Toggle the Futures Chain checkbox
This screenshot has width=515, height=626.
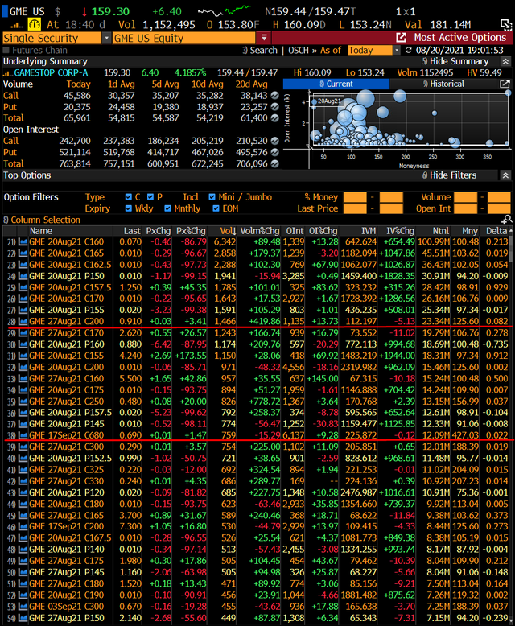point(6,51)
